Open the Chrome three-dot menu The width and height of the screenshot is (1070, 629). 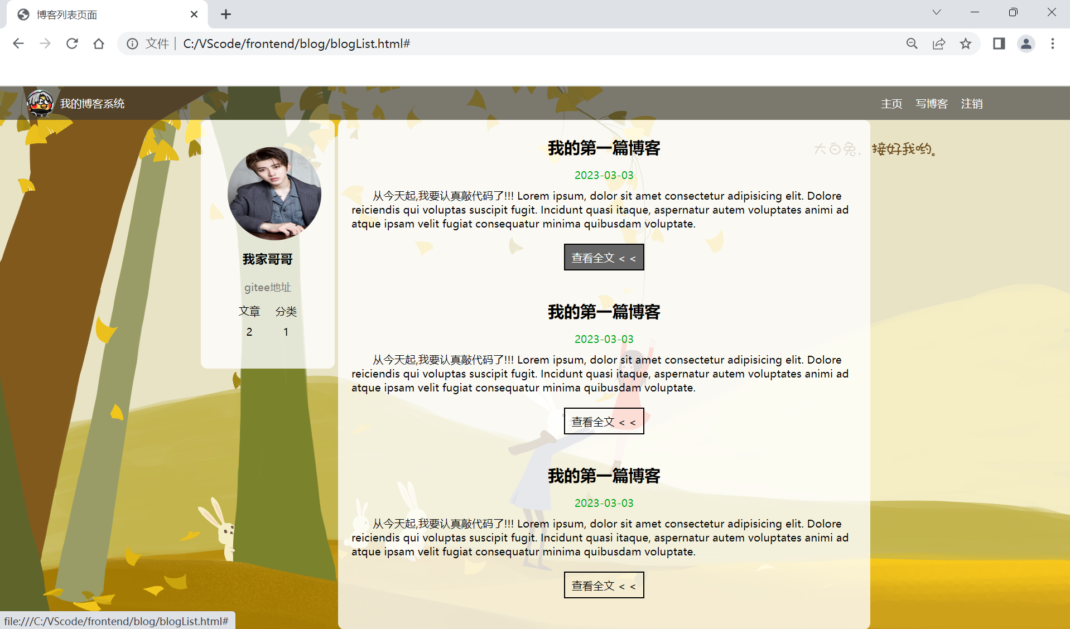pyautogui.click(x=1053, y=43)
